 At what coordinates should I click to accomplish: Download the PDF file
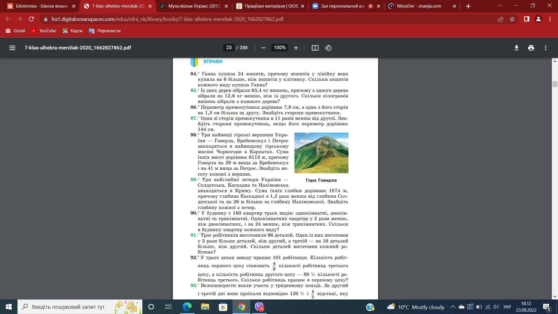[516, 48]
